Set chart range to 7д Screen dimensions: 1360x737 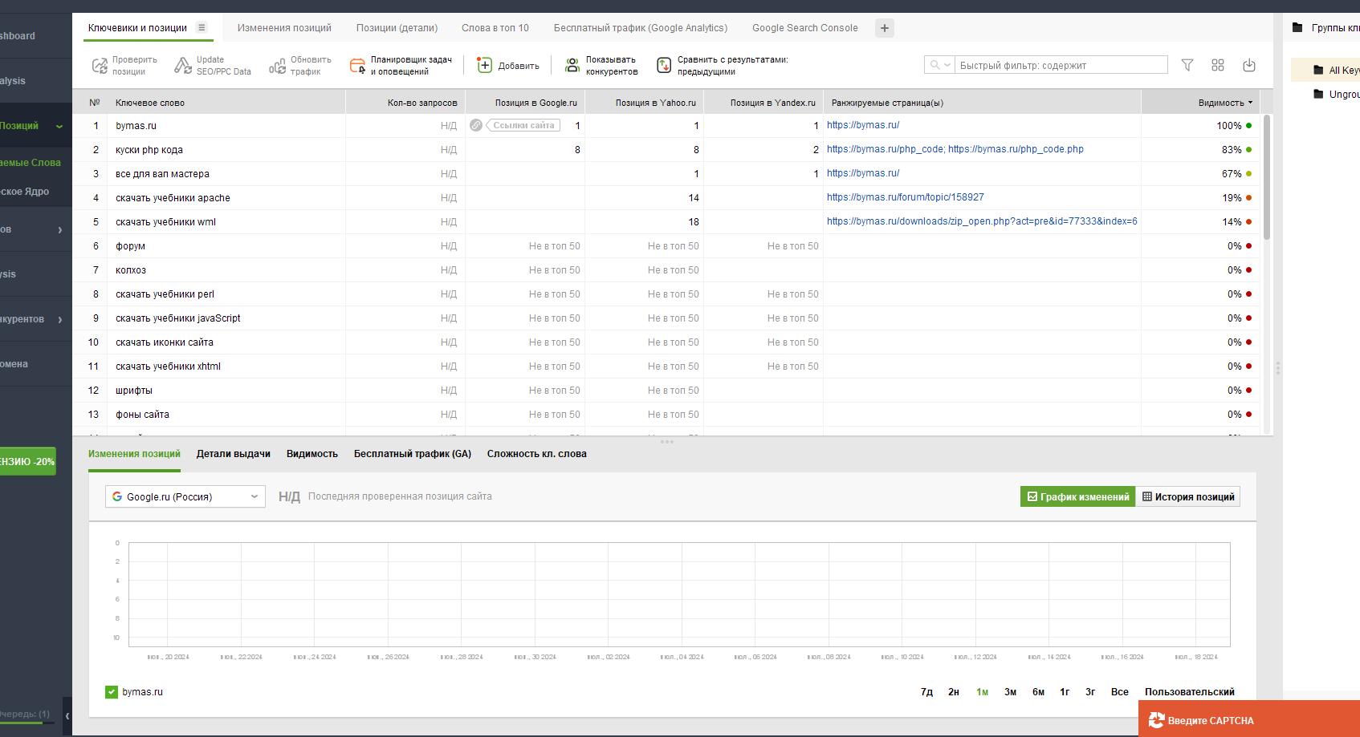click(x=926, y=692)
